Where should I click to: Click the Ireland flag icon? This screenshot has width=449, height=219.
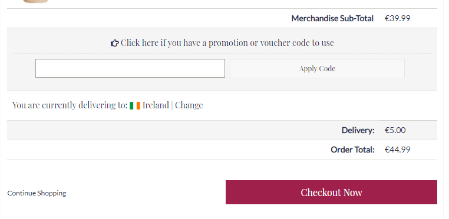point(135,105)
